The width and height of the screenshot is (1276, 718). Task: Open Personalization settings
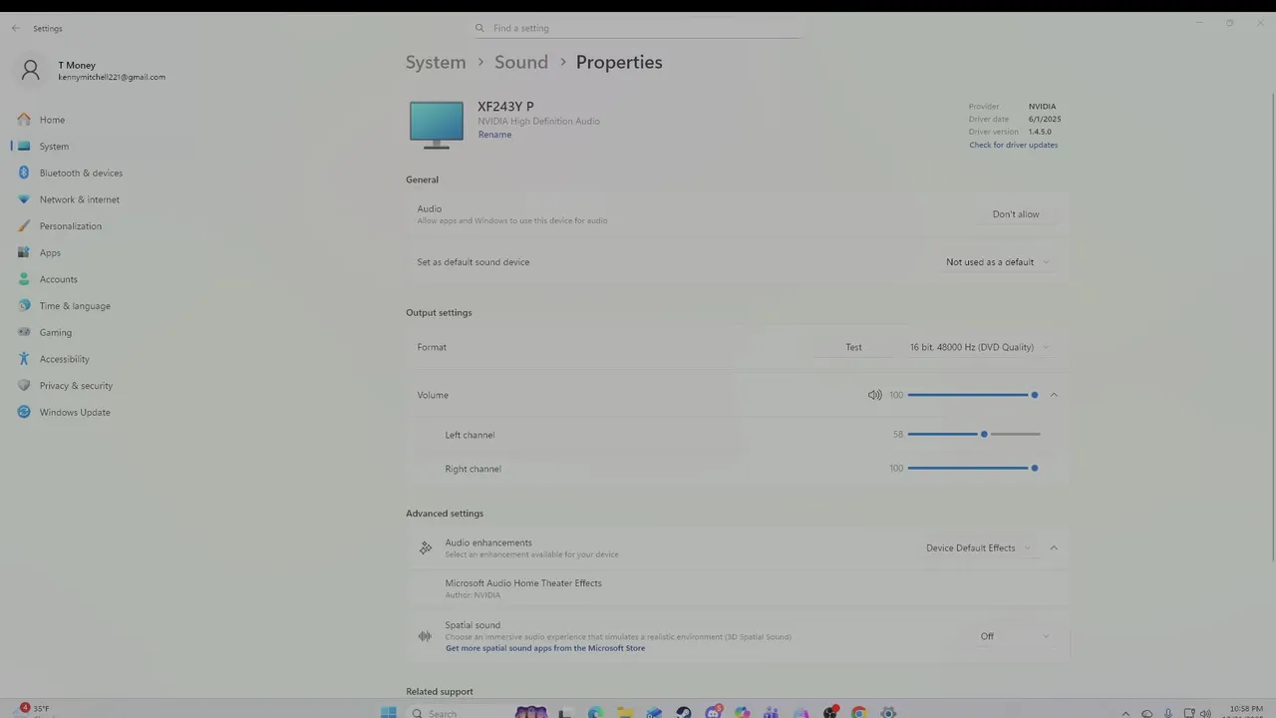pos(70,226)
